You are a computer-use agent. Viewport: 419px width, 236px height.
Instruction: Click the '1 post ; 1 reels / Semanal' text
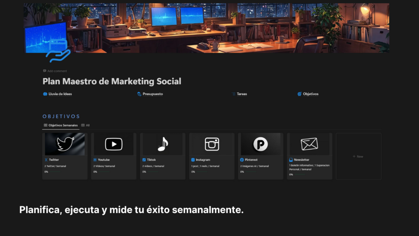(205, 166)
